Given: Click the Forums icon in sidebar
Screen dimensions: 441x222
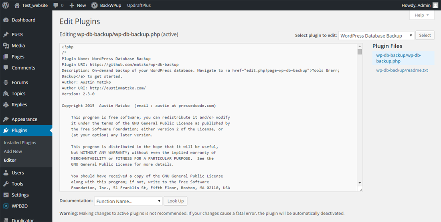Looking at the screenshot, I should 6,82.
